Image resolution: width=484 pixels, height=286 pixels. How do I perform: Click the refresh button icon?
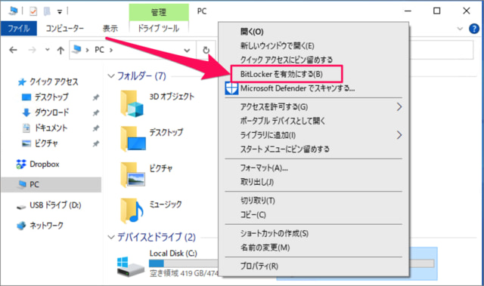point(206,50)
